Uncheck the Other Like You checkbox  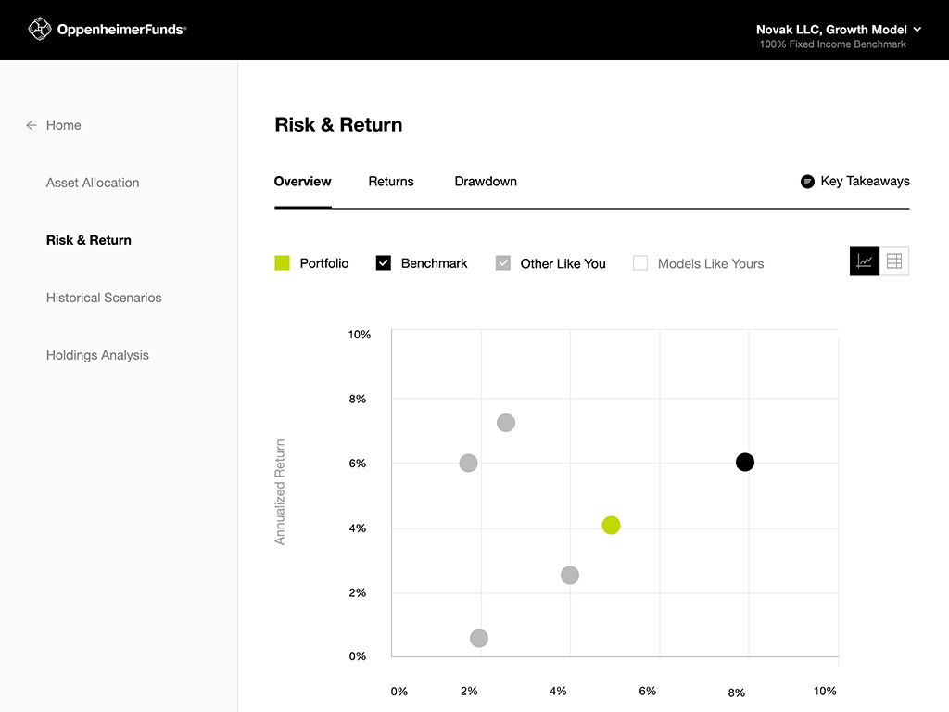pyautogui.click(x=503, y=263)
